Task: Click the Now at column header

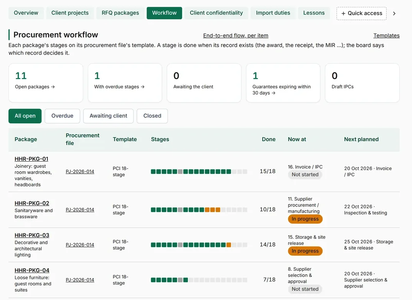Action: tap(297, 139)
